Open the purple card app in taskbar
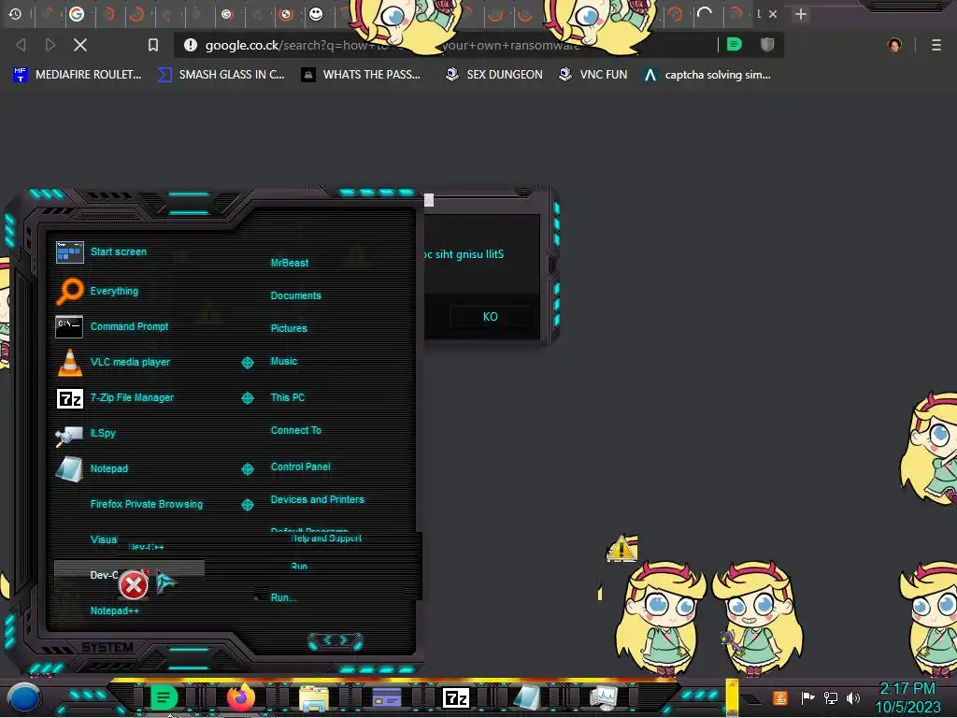This screenshot has height=718, width=957. pos(386,697)
